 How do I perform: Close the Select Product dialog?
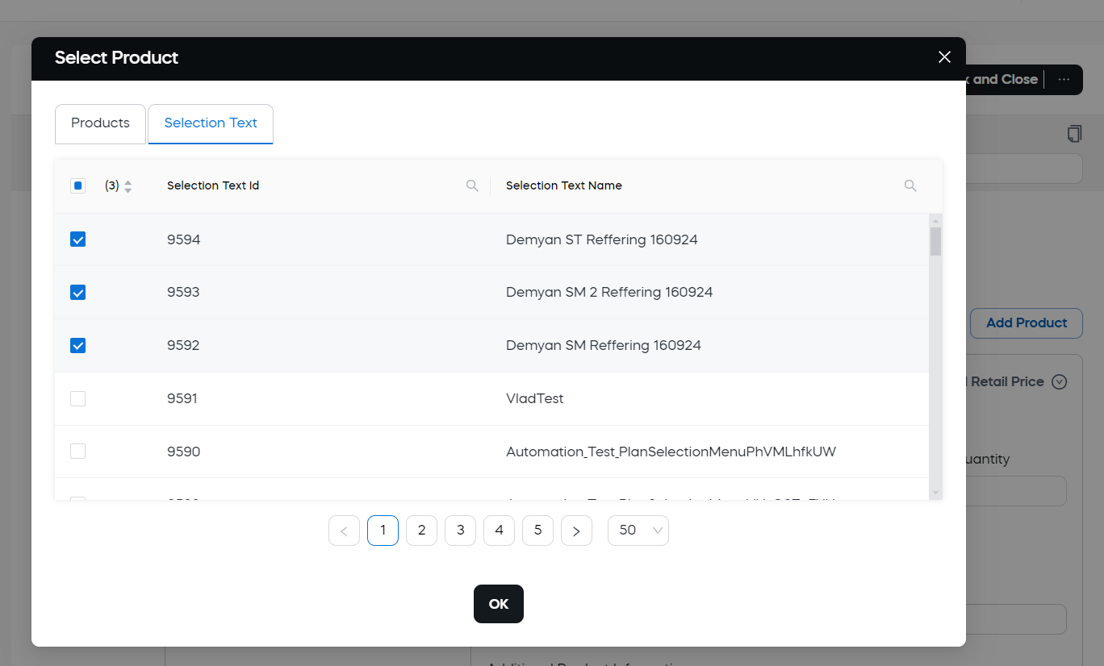pyautogui.click(x=944, y=57)
